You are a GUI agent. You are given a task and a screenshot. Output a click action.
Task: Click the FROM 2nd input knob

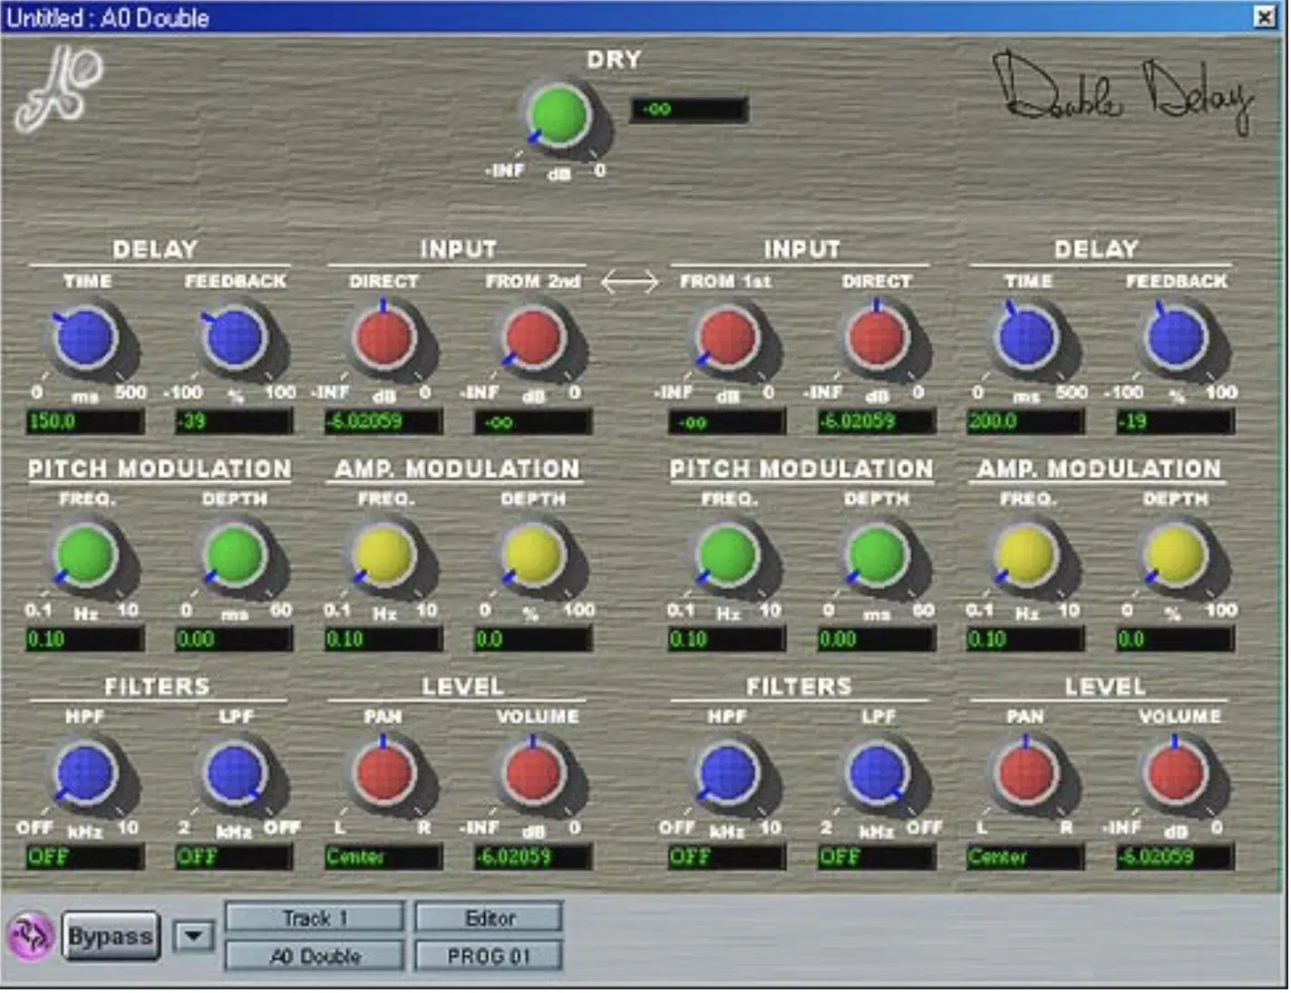[533, 338]
